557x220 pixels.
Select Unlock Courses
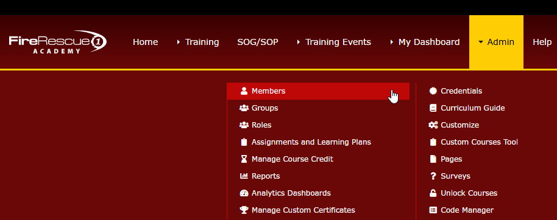pos(469,193)
